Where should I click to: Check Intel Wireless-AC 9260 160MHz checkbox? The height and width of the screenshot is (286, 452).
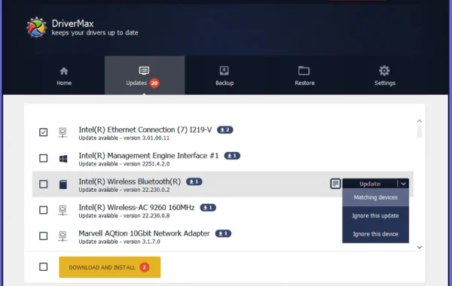[43, 210]
